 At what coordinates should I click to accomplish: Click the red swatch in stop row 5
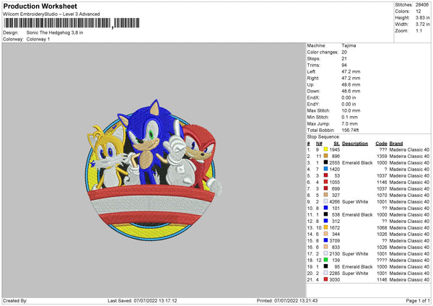325,175
